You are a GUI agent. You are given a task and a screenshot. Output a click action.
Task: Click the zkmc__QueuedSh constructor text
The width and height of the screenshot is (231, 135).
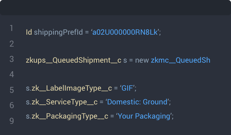click(x=181, y=60)
